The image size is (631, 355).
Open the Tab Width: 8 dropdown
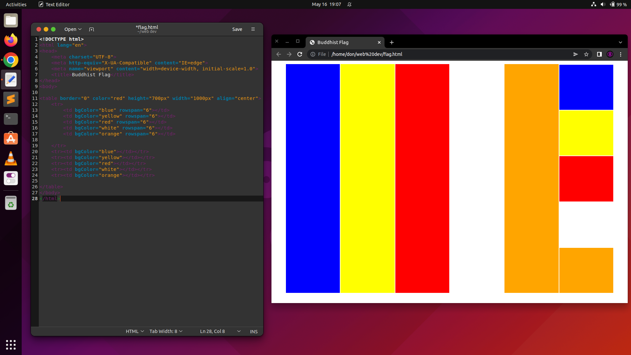(165, 331)
